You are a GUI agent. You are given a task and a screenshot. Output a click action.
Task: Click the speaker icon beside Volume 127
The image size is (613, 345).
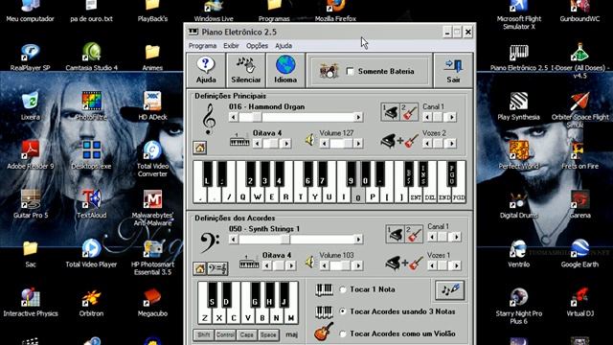pos(310,140)
